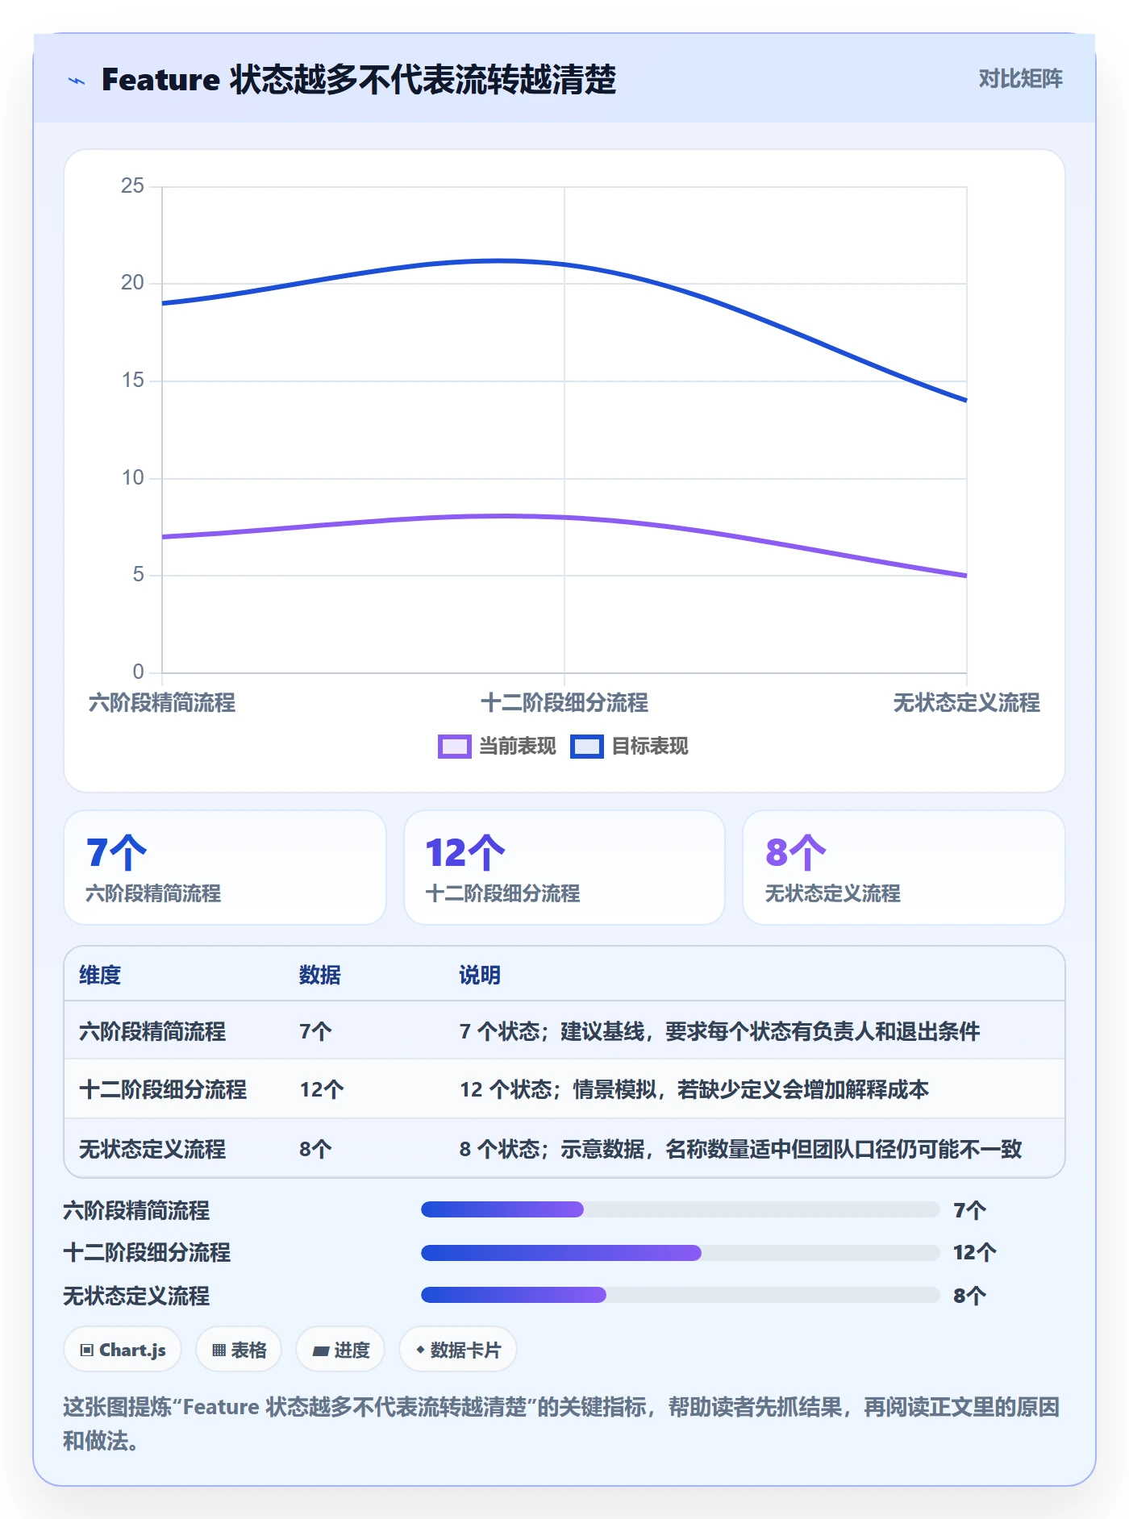Click the 目标表现 legend label

point(650,747)
